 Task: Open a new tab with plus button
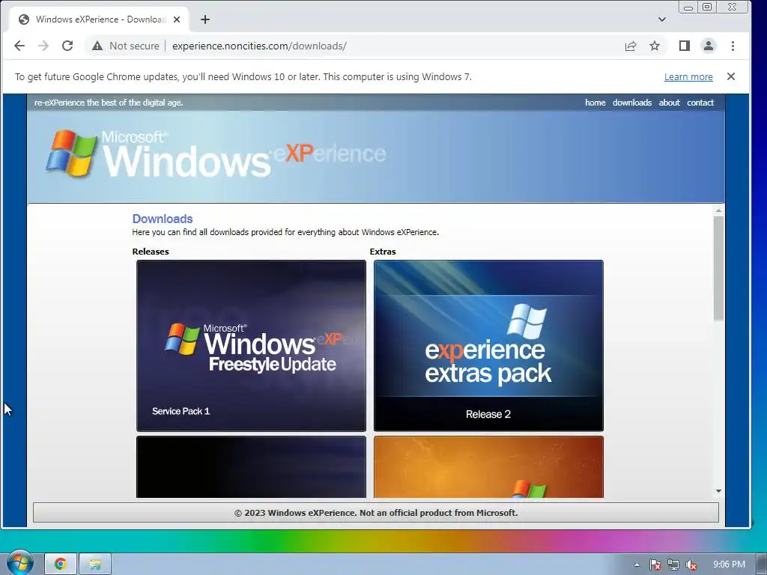click(x=205, y=19)
